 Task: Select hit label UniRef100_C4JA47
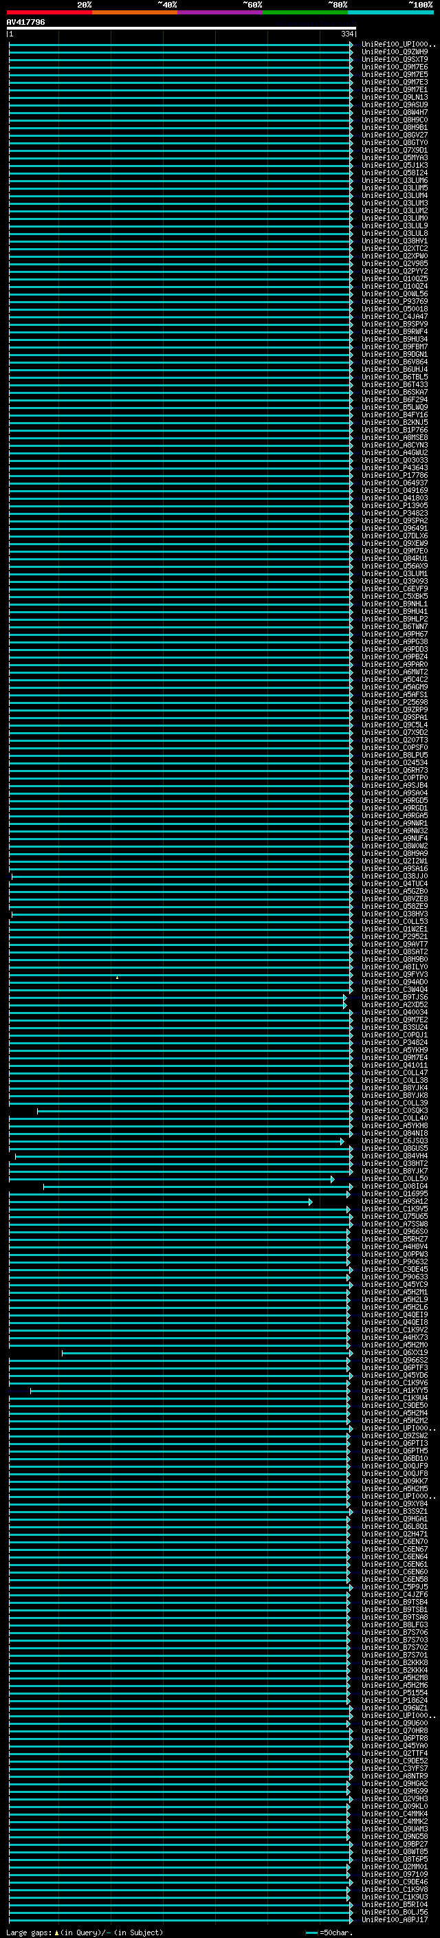(395, 316)
